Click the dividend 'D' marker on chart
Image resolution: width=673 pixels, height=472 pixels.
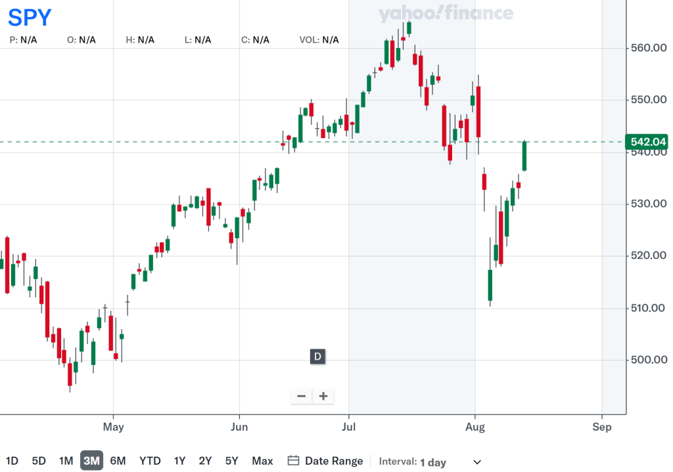(317, 356)
